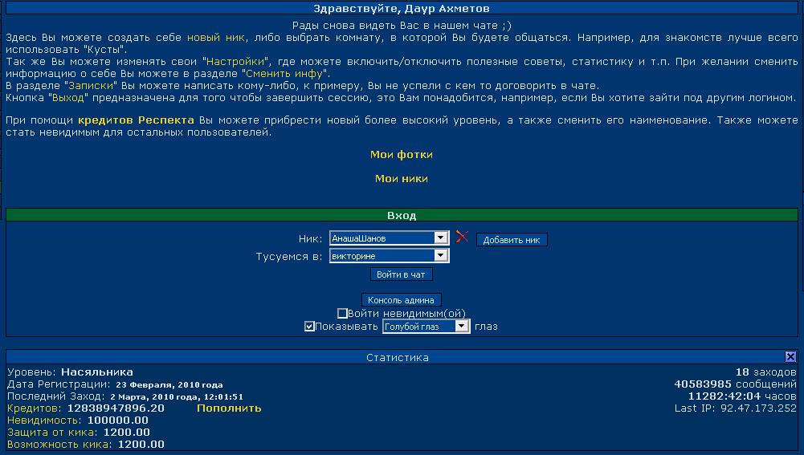The height and width of the screenshot is (455, 804).
Task: Uncheck the 'Показывать' eye checkbox
Action: 309,327
